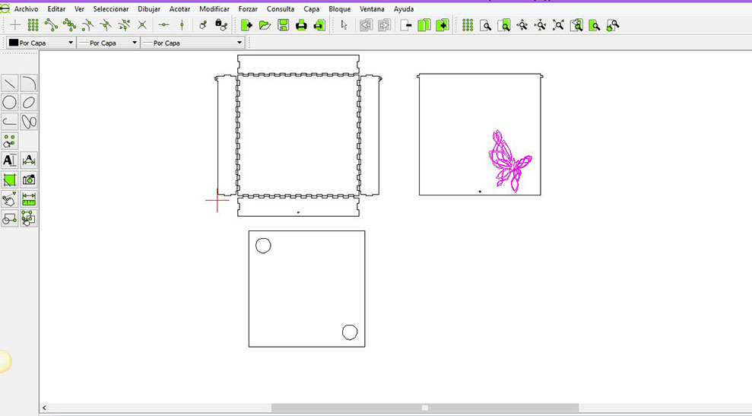The image size is (752, 416).
Task: Enable snap to middle points
Action: (x=106, y=25)
